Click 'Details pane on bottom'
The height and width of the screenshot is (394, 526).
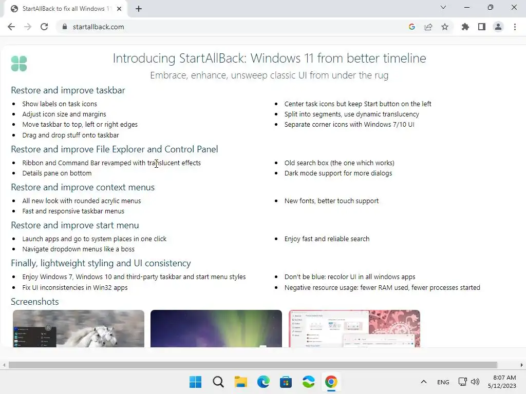coord(57,173)
